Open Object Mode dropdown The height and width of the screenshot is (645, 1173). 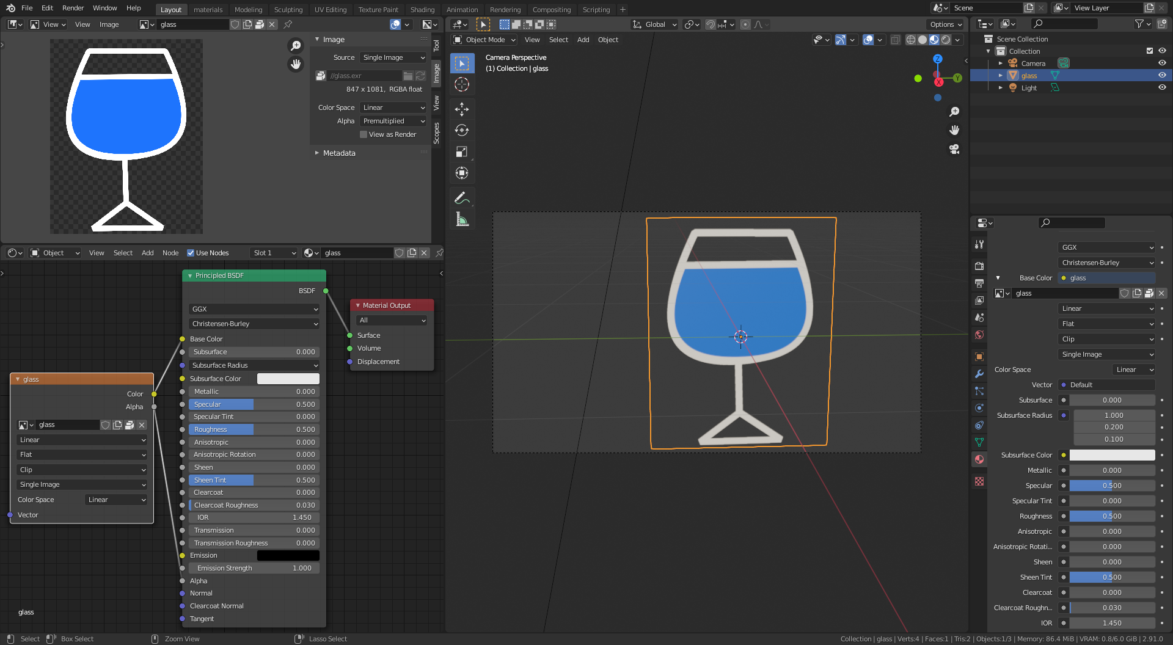pyautogui.click(x=485, y=40)
